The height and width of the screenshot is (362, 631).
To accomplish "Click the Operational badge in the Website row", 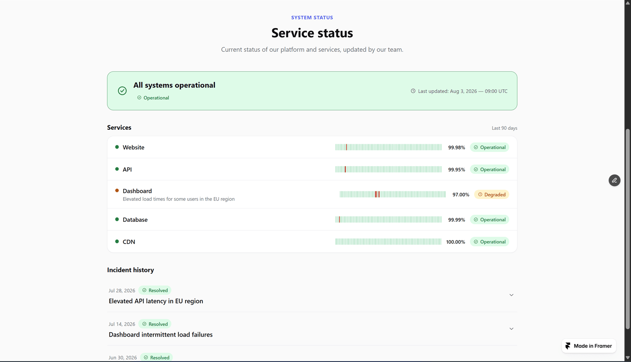I will pos(489,147).
